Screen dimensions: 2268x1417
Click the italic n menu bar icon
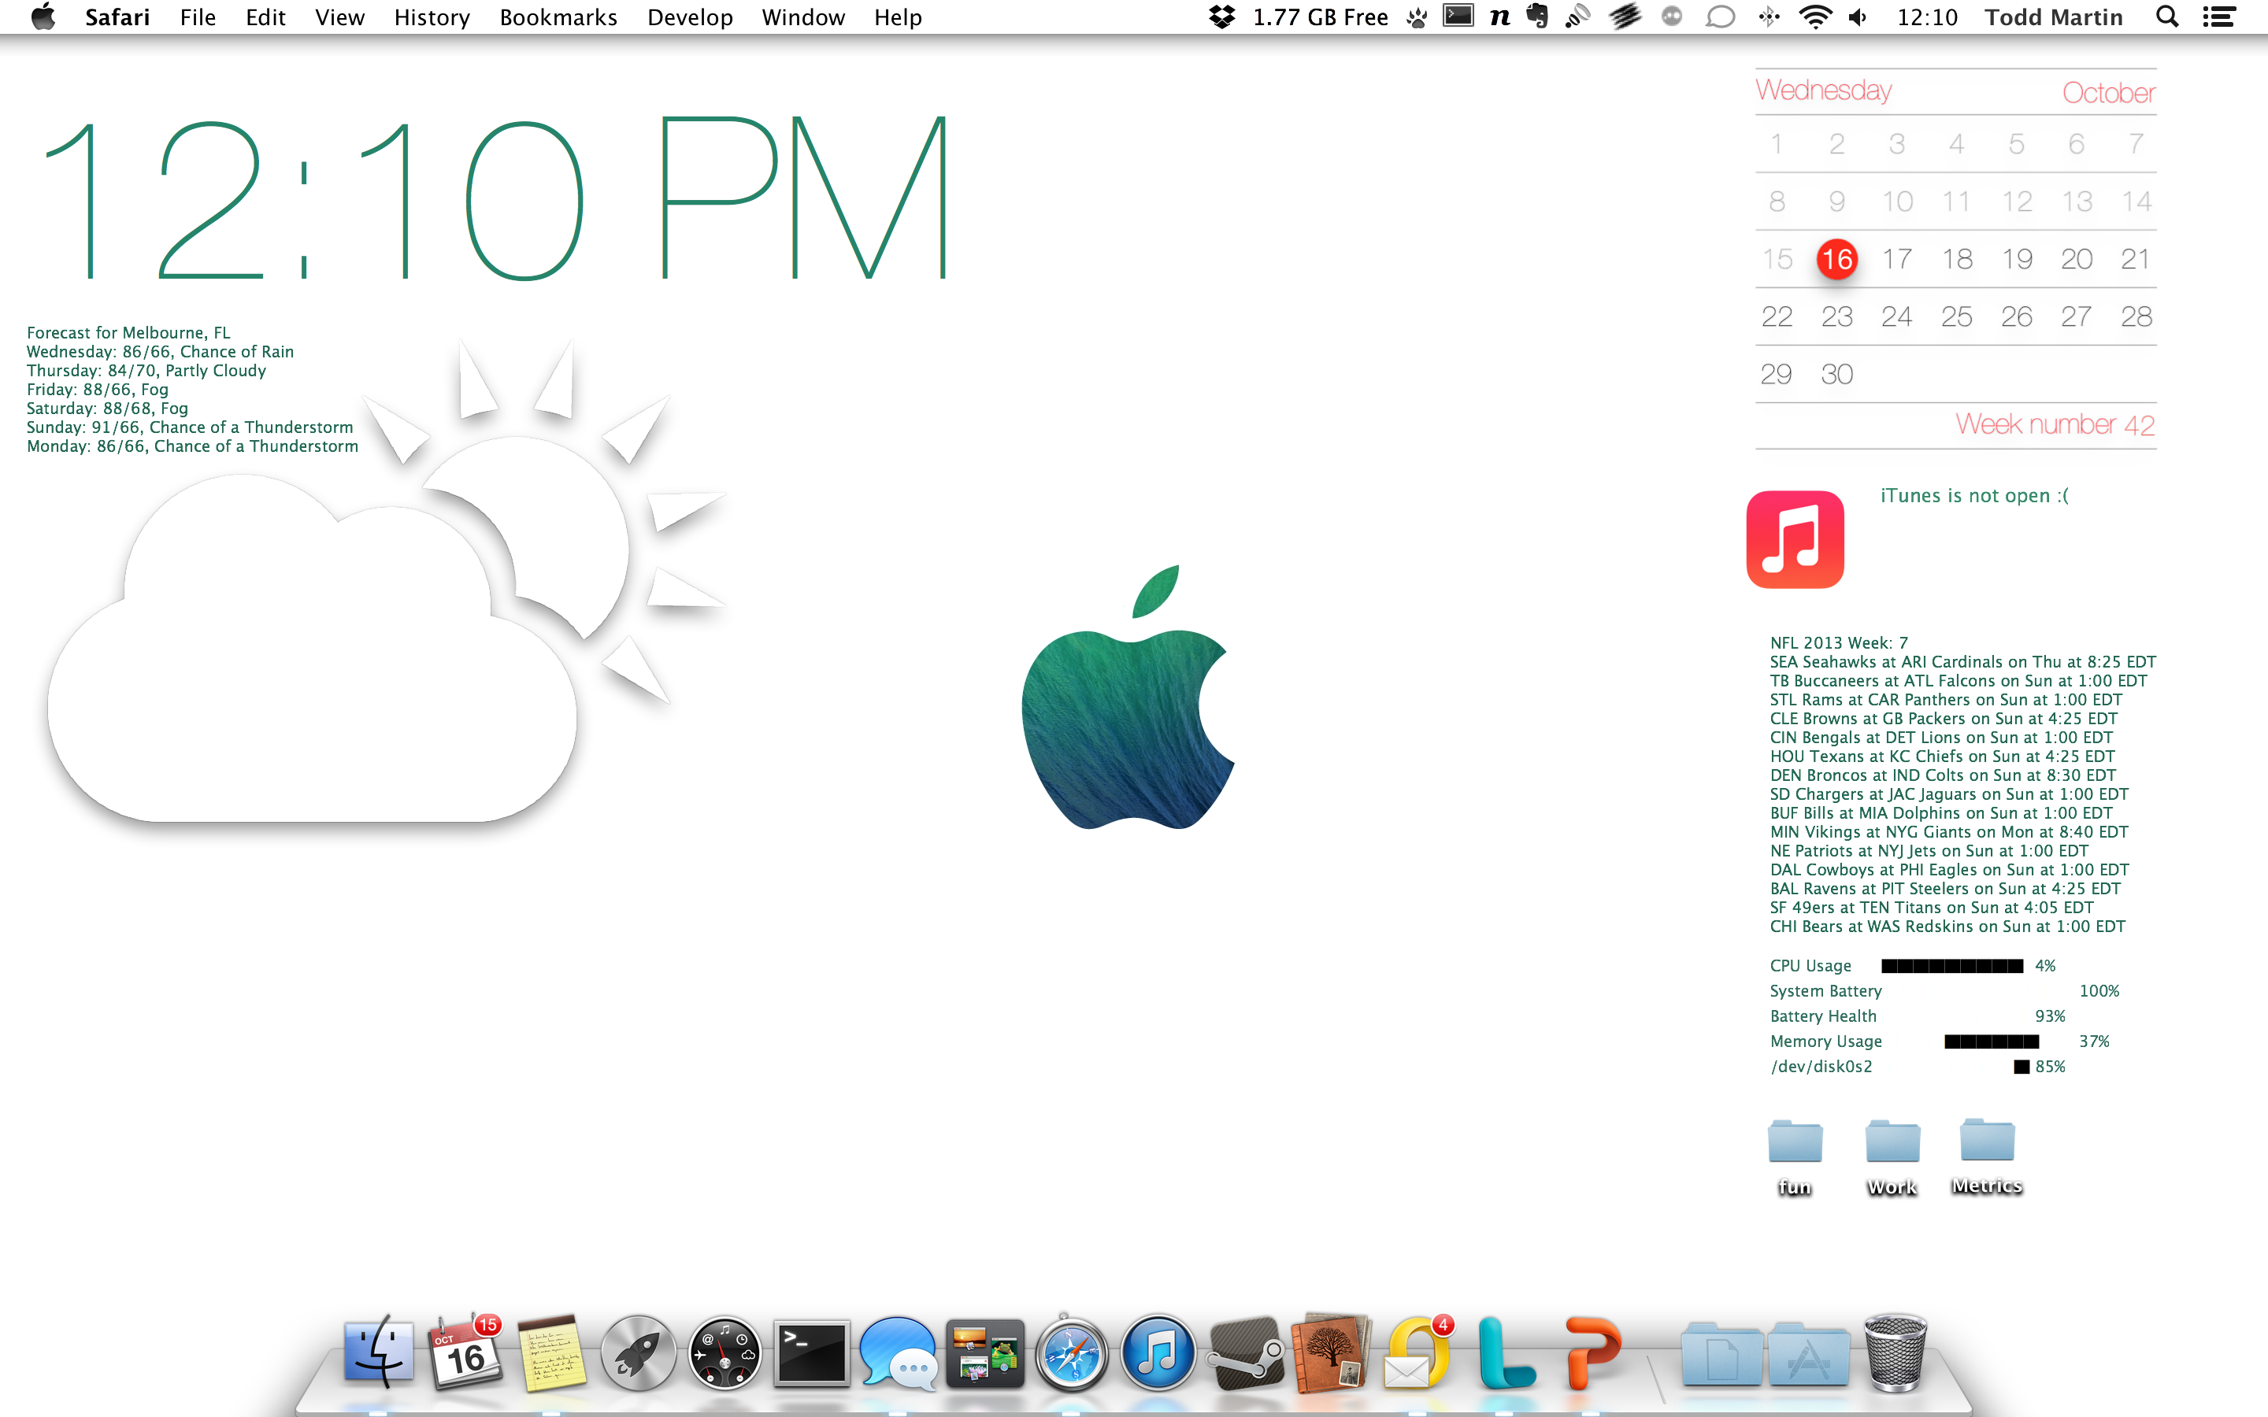[x=1499, y=17]
